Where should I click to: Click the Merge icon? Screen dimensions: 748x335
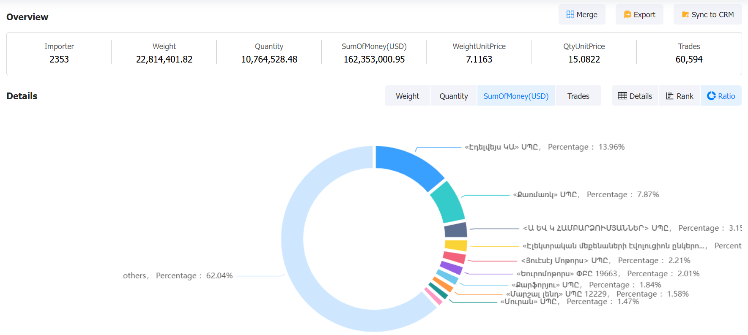(570, 14)
